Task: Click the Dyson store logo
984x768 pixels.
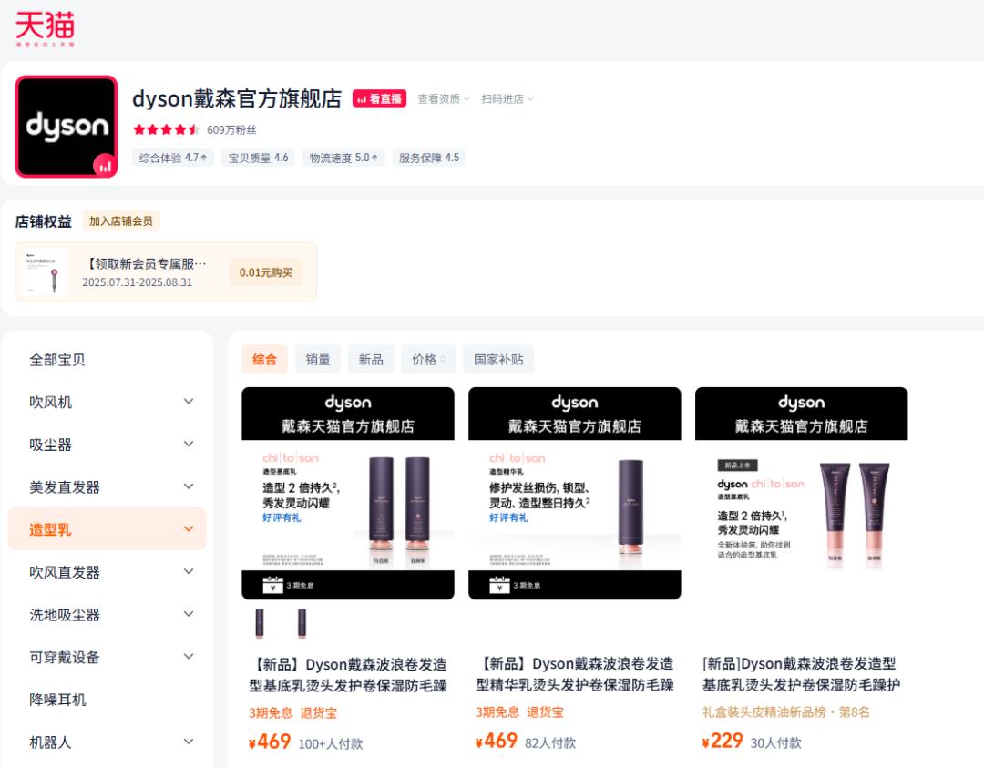Action: point(67,127)
